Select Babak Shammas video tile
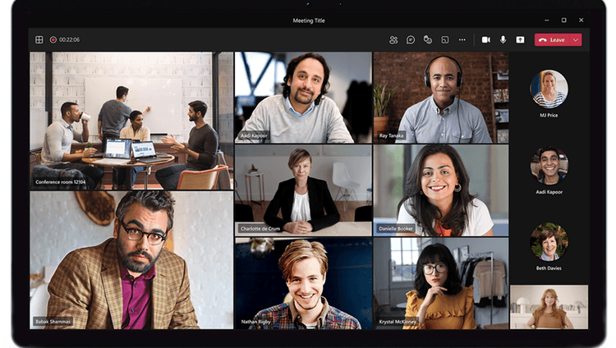The height and width of the screenshot is (348, 616). point(131,260)
